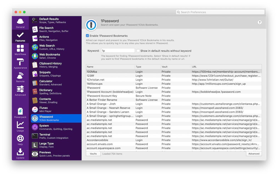Sort by the Name column header
The width and height of the screenshot is (278, 176).
[x=110, y=67]
